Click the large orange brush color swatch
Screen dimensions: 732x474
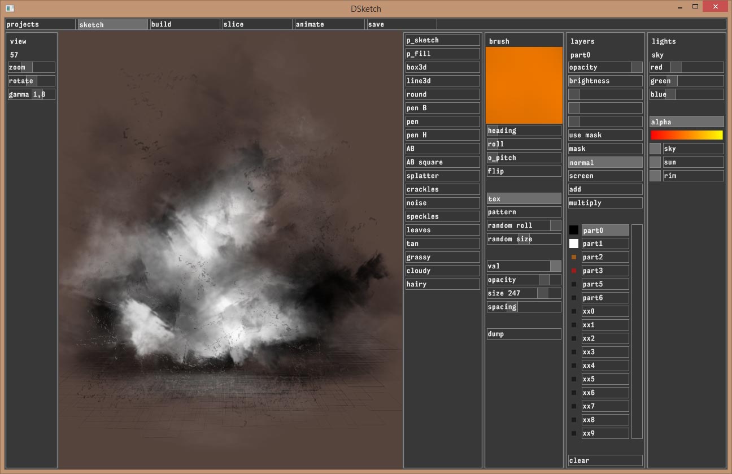(x=524, y=85)
